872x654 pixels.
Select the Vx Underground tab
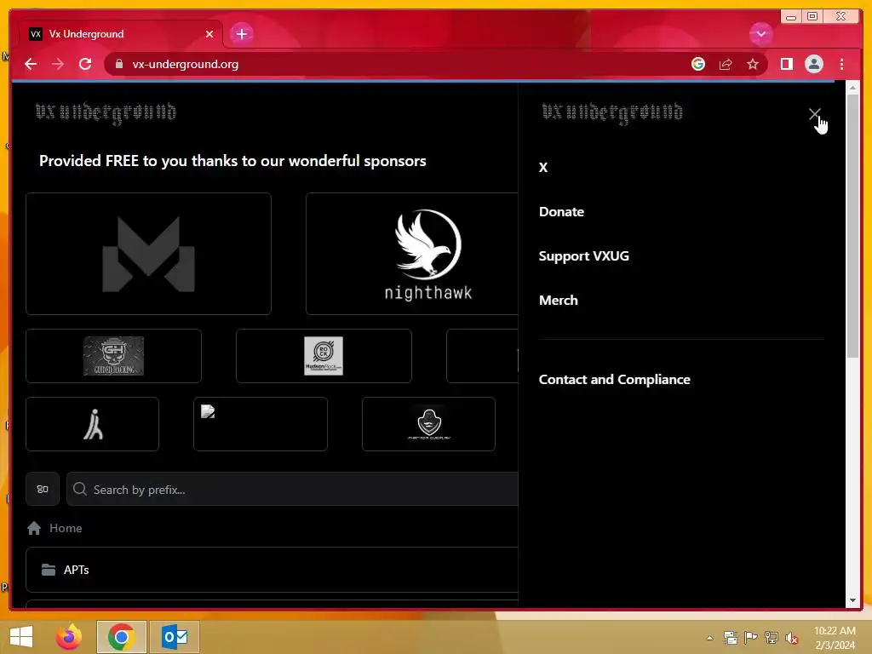[x=121, y=34]
